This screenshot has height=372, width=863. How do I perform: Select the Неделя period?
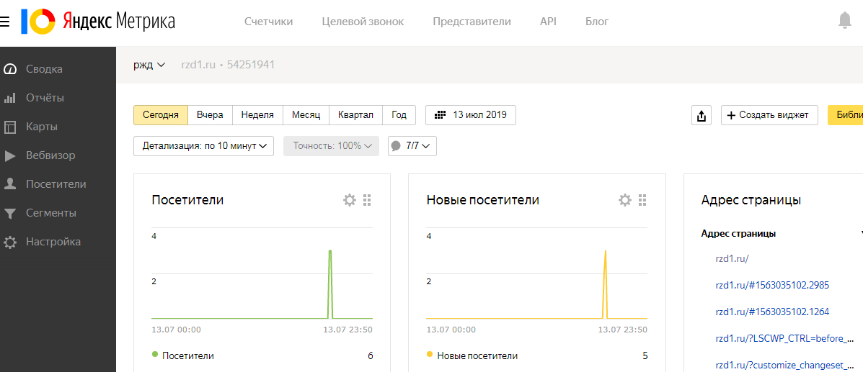[x=257, y=115]
